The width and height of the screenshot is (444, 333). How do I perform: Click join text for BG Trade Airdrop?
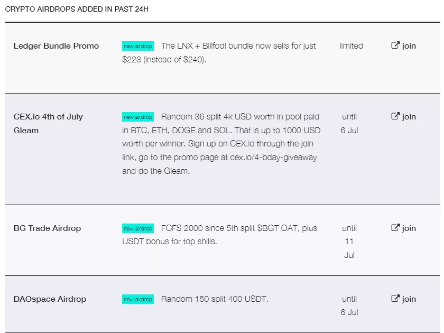point(409,228)
